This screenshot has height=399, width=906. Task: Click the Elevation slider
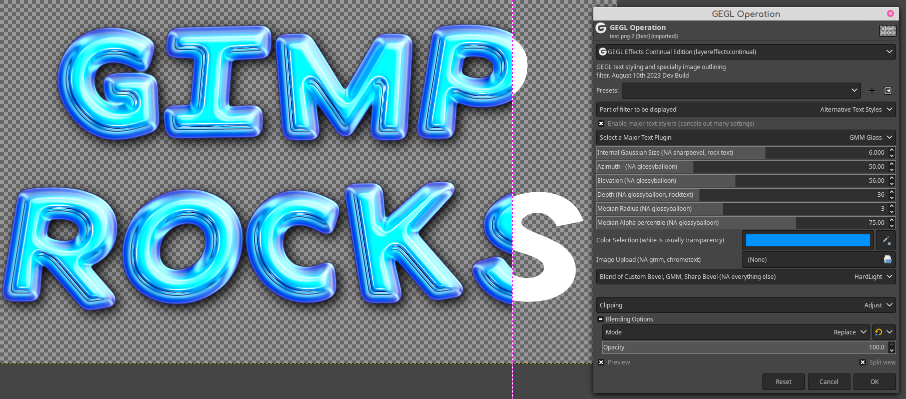coord(742,181)
